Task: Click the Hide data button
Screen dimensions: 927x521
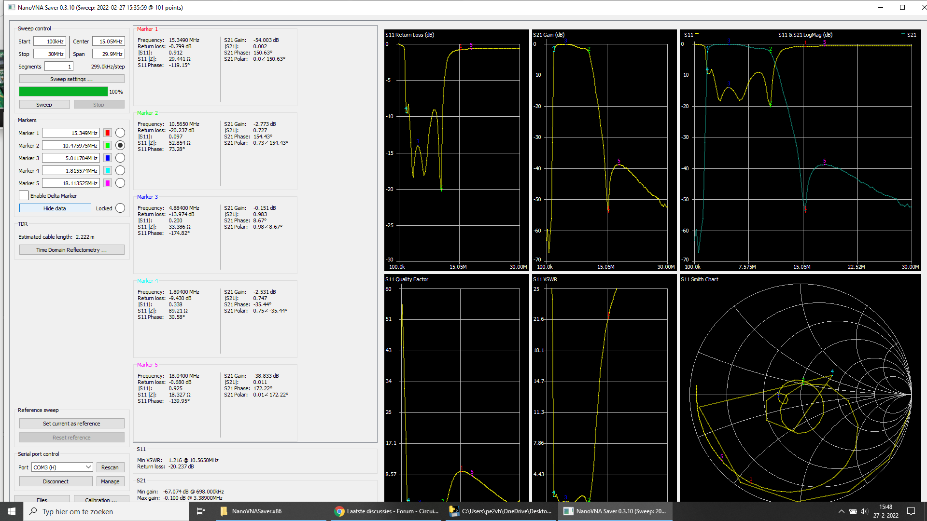Action: tap(55, 208)
